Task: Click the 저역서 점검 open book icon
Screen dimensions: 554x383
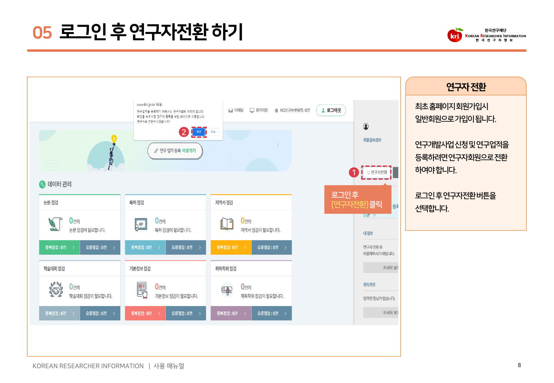Action: (227, 224)
